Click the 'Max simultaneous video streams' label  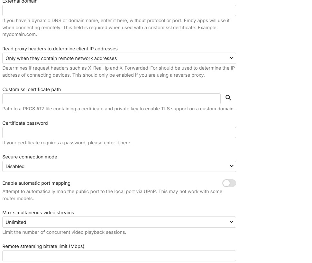[38, 213]
